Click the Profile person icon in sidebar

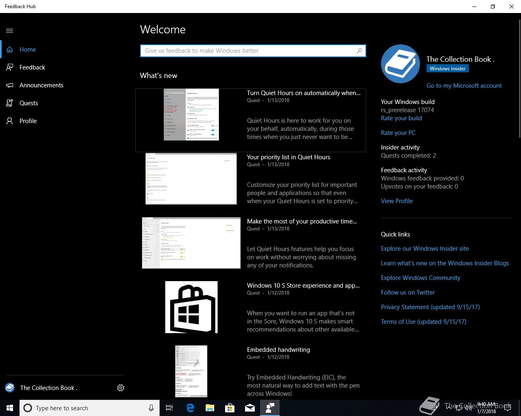click(x=10, y=121)
